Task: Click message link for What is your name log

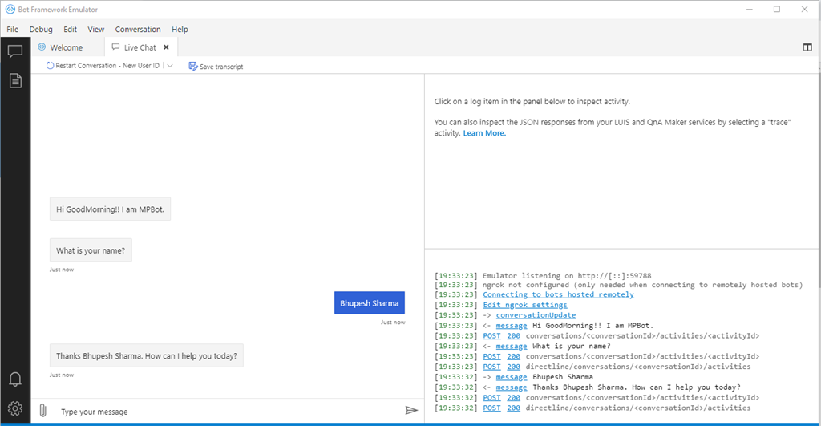Action: point(512,346)
